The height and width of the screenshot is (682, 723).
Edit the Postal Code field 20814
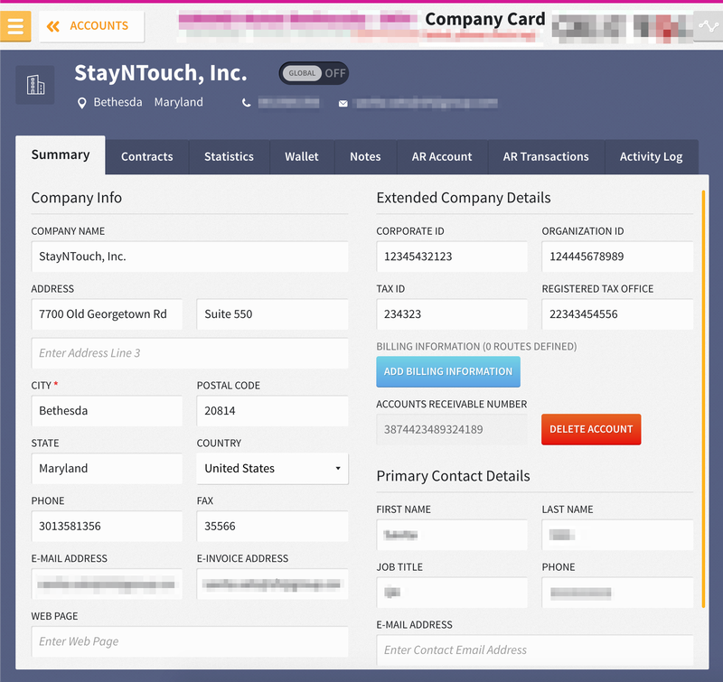point(273,411)
